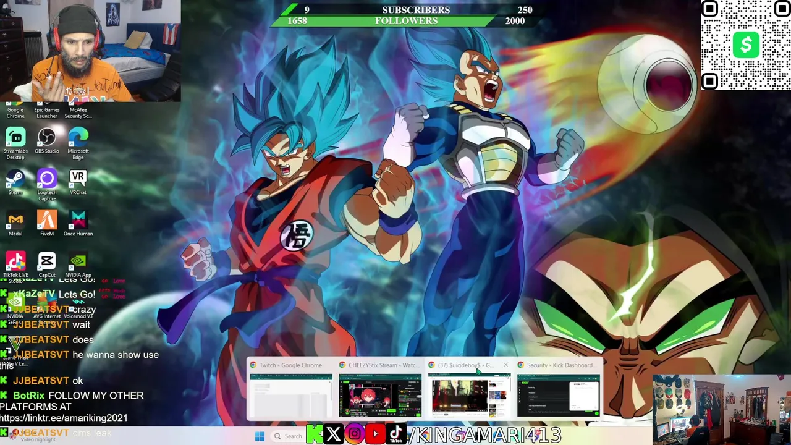
Task: Open the Windows Start menu
Action: click(260, 436)
